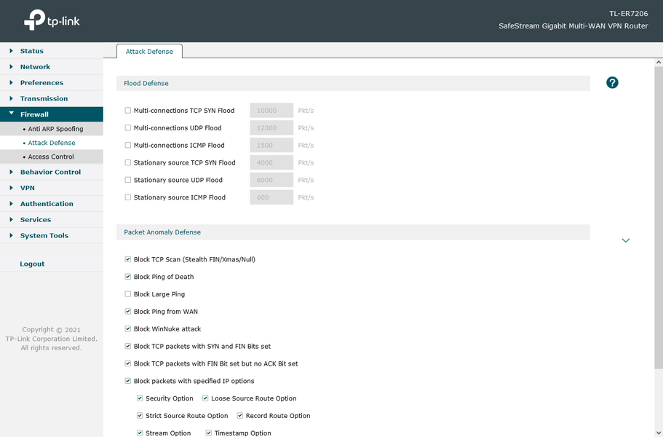
Task: Click the Multi-connections TCP SYN Flood threshold field
Action: (x=271, y=111)
